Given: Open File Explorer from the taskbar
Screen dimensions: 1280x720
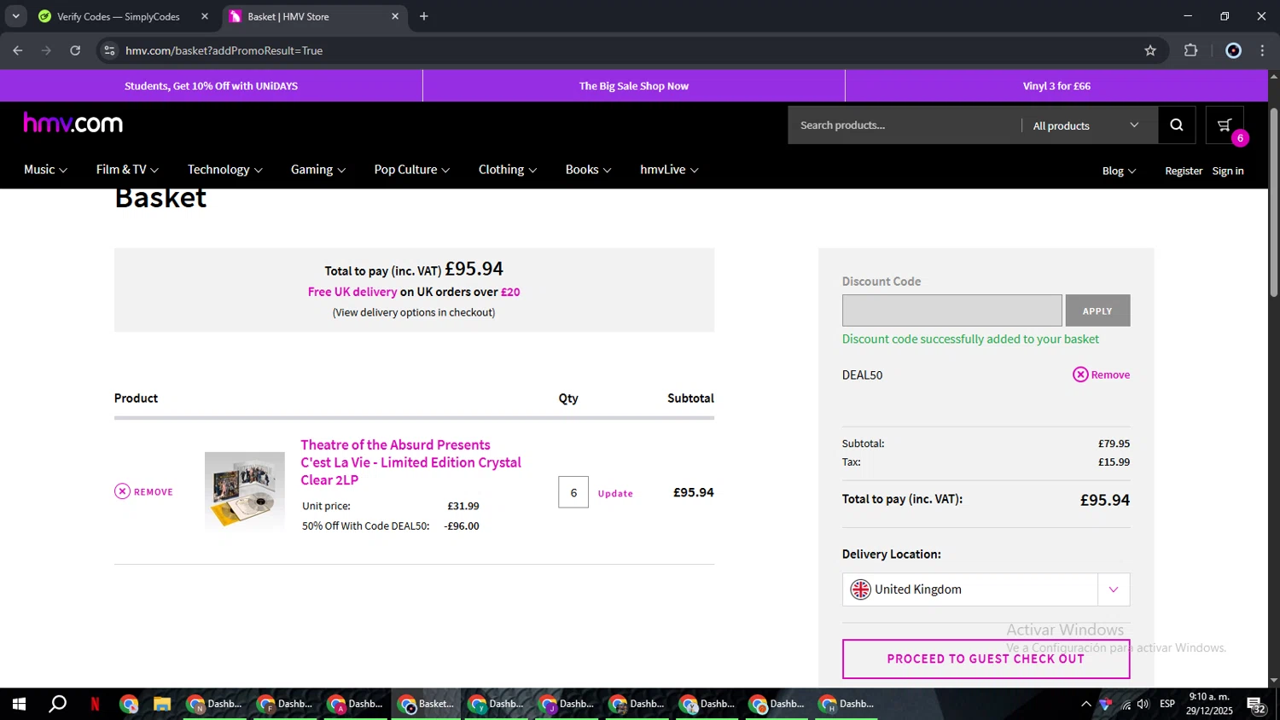Looking at the screenshot, I should [161, 704].
